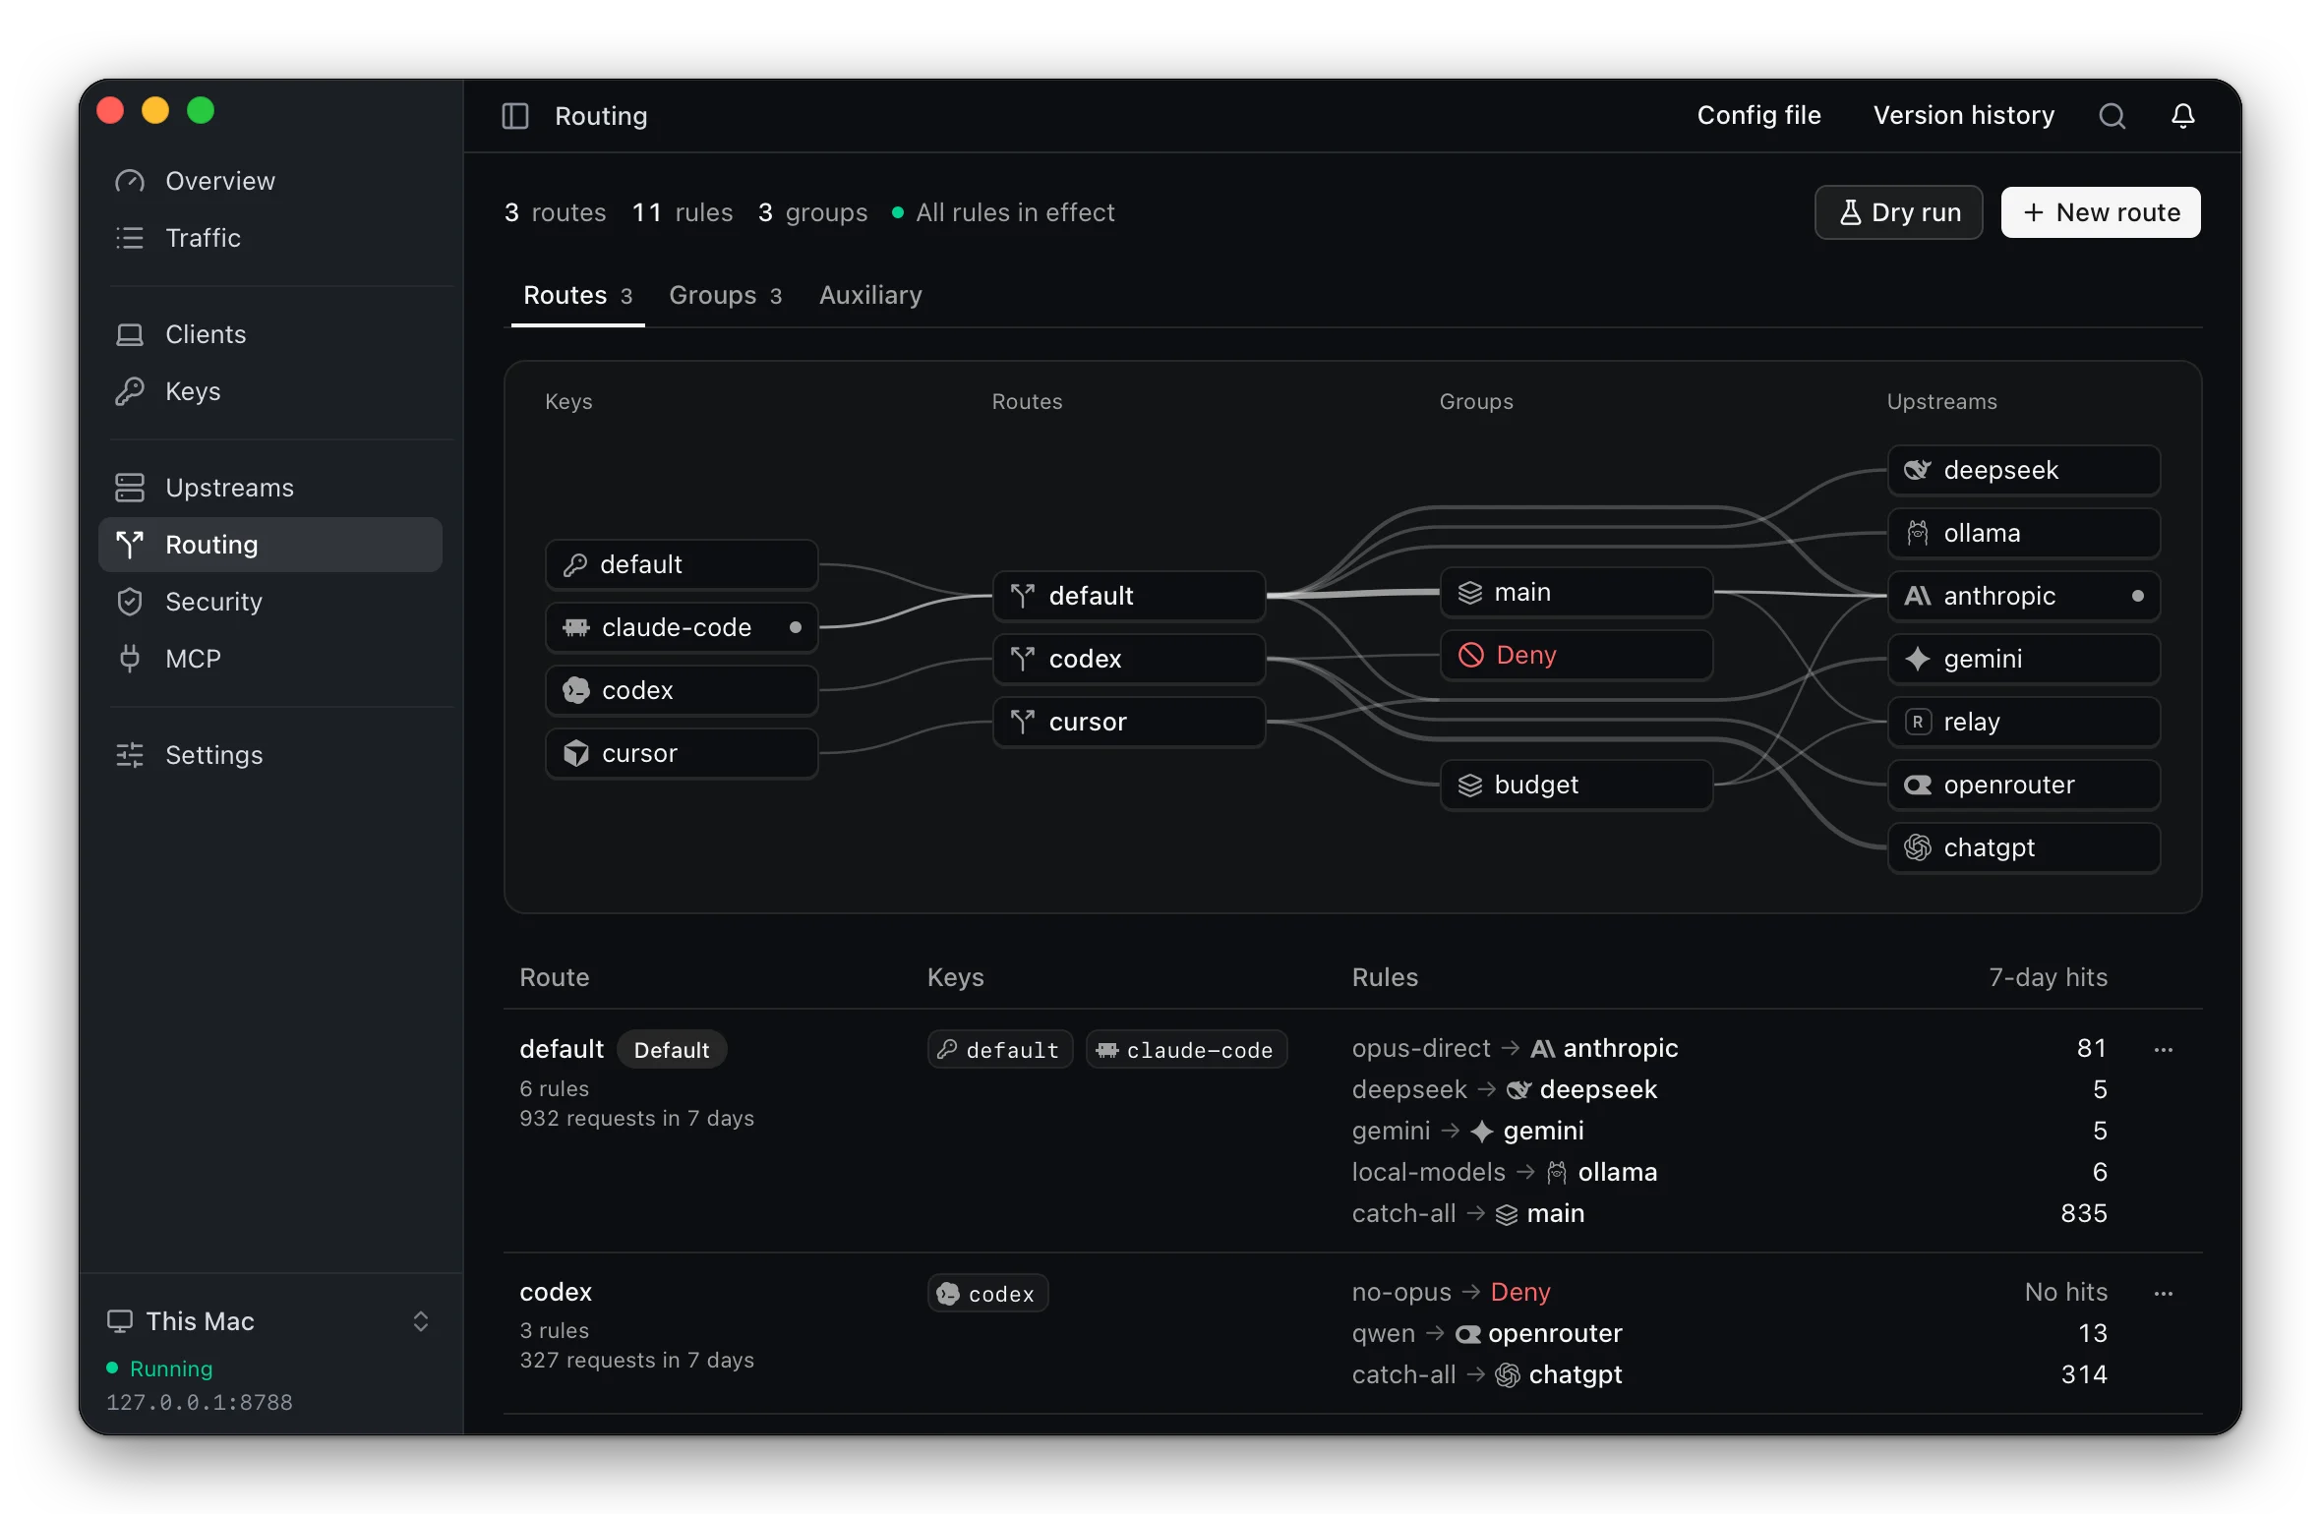The height and width of the screenshot is (1514, 2321).
Task: Switch to the Auxiliary tab
Action: pos(870,295)
